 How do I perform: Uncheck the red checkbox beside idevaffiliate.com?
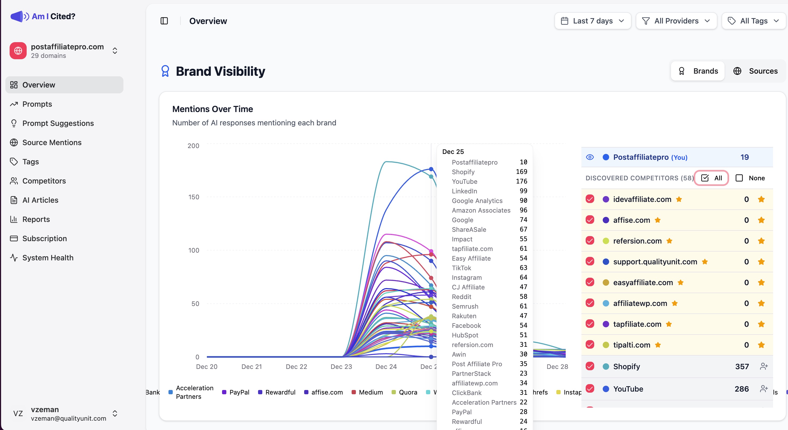590,199
